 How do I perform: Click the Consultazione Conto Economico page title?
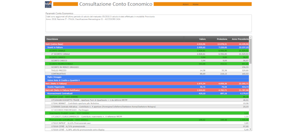116,4
